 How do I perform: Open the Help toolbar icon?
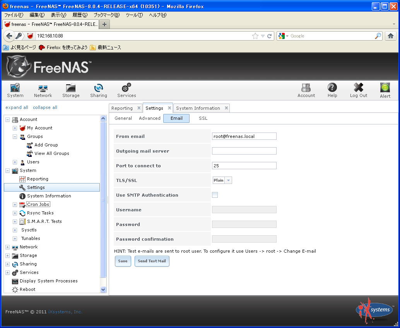coord(332,90)
